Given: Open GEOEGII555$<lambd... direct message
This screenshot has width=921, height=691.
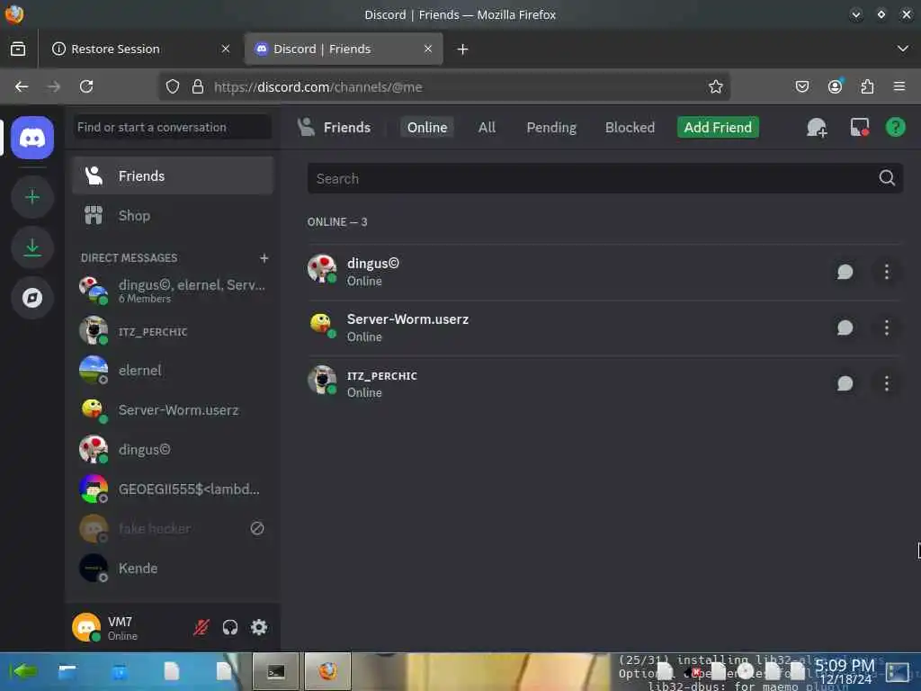Looking at the screenshot, I should click(173, 489).
